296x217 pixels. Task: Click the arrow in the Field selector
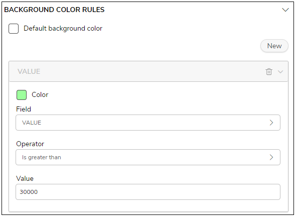tap(271, 123)
